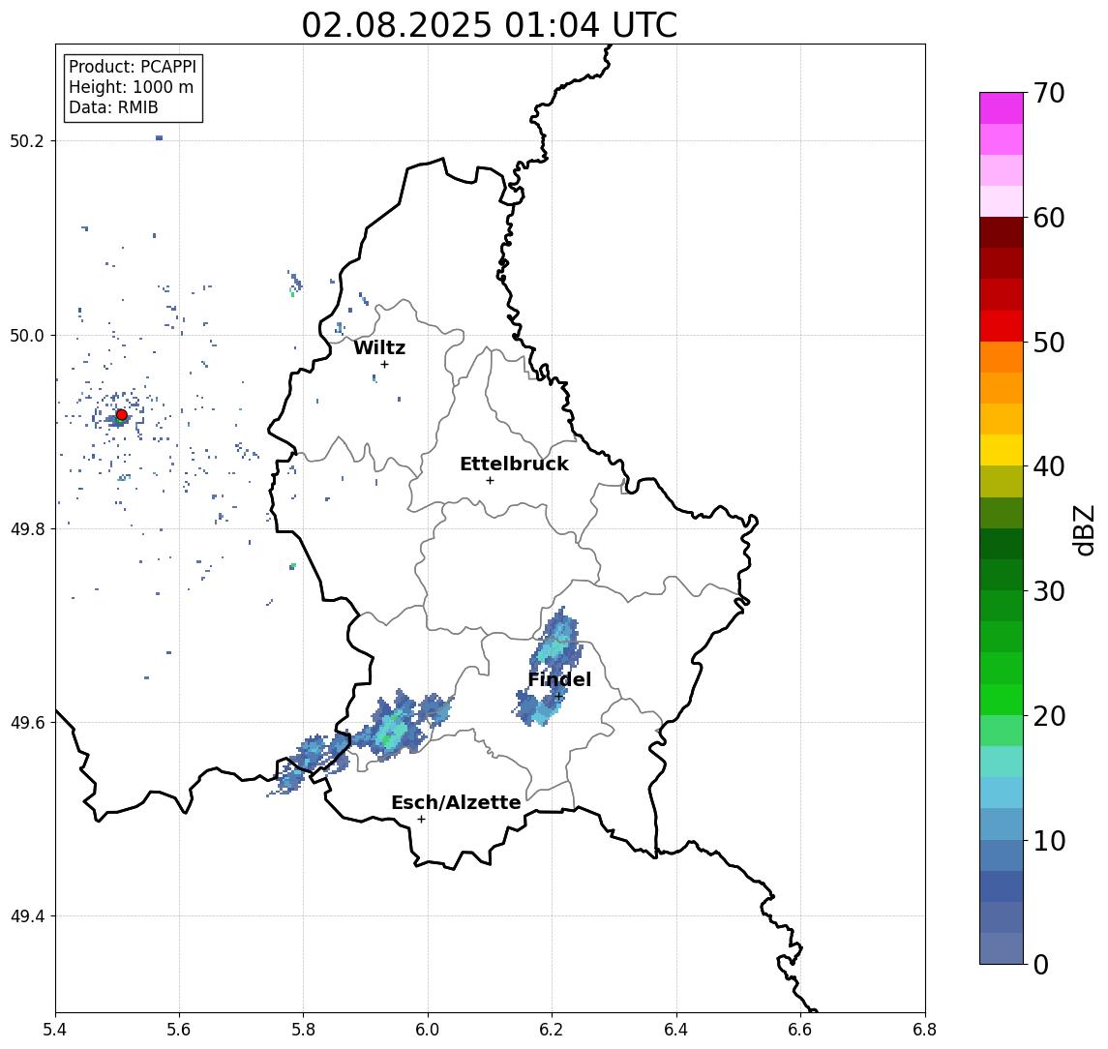The width and height of the screenshot is (1108, 1049).
Task: Click the Ettelbruck station cross marker
Action: (490, 481)
